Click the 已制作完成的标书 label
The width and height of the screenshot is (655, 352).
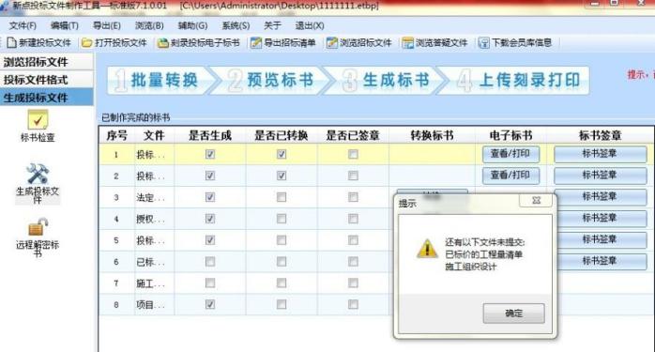click(x=136, y=117)
